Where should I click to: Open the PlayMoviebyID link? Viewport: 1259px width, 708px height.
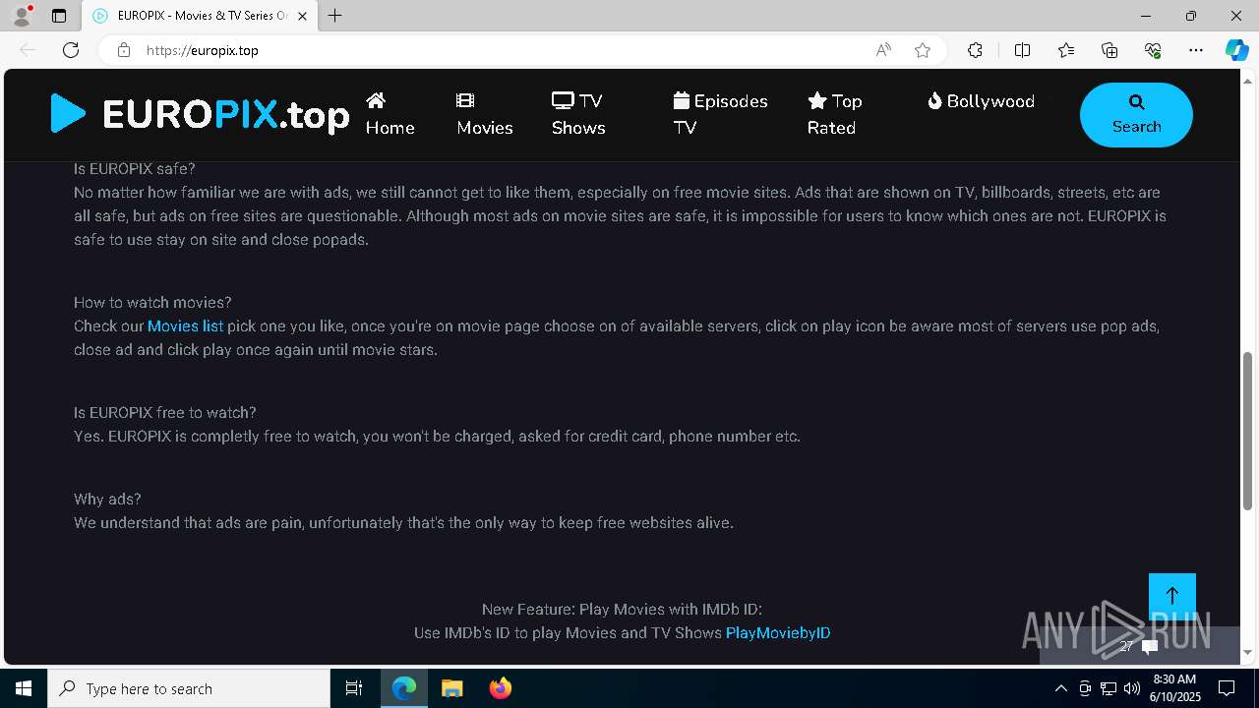778,632
